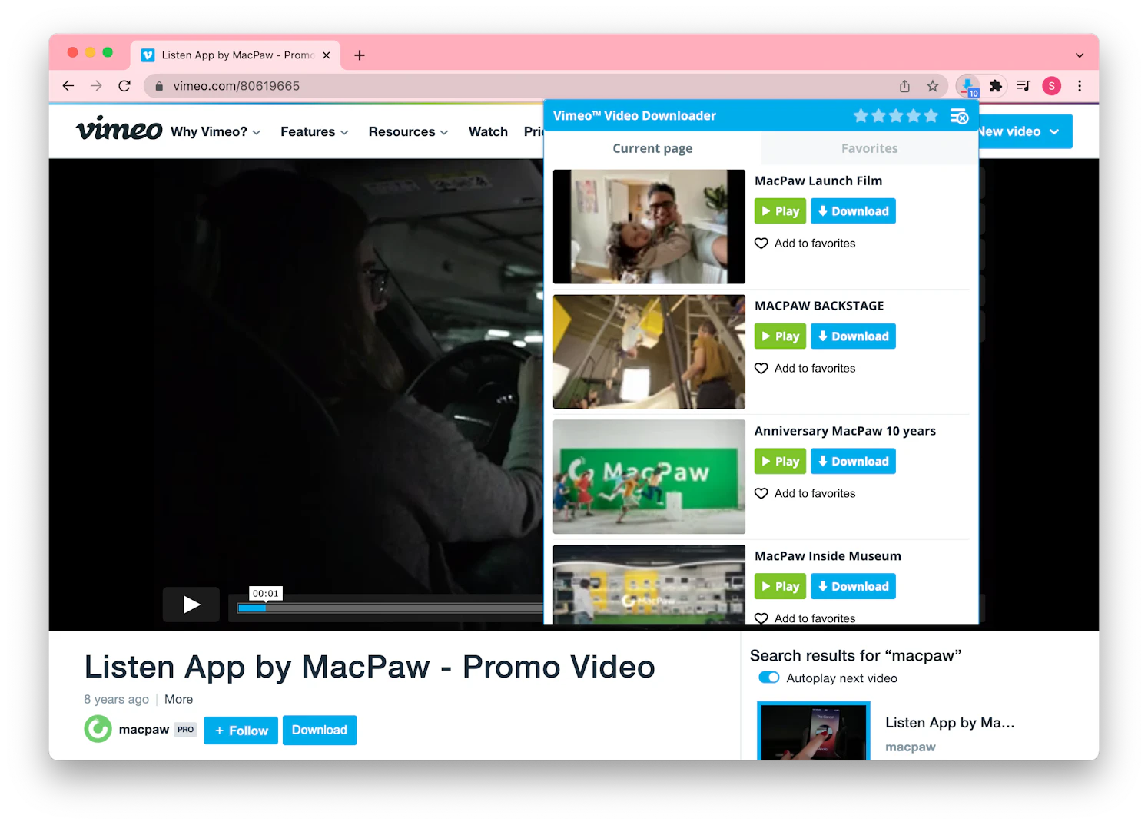Follow the macpaw channel
Viewport: 1148px width, 825px height.
tap(241, 731)
